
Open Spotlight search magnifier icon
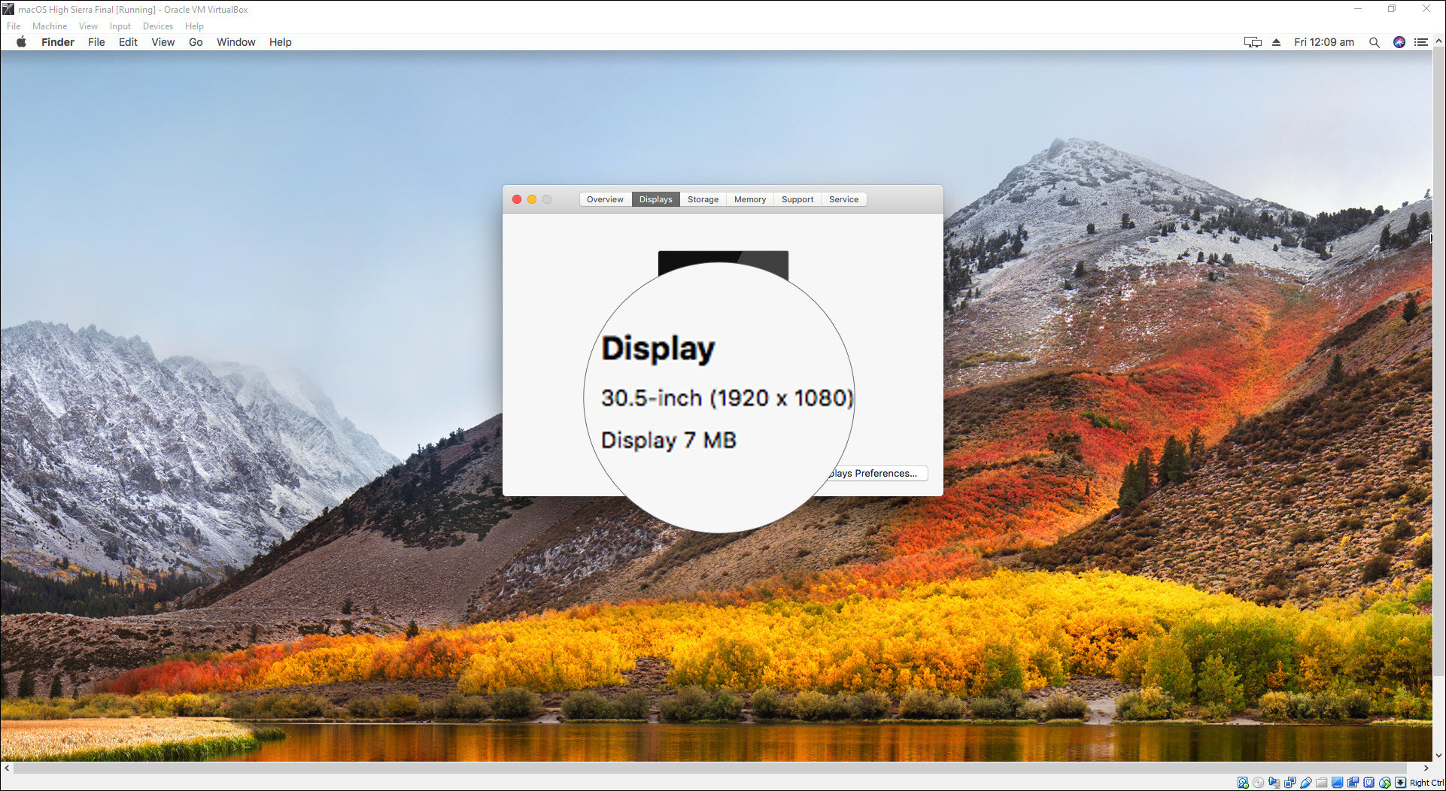click(1375, 42)
